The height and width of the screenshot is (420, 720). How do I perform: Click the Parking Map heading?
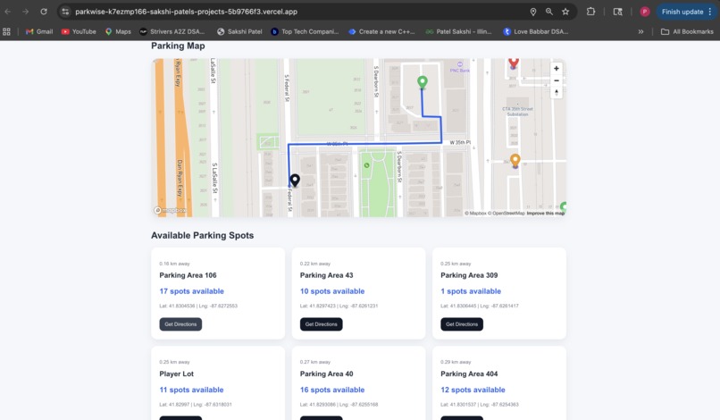(178, 46)
